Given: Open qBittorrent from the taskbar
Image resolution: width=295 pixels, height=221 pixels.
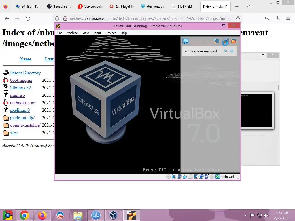Looking at the screenshot, I should pyautogui.click(x=96, y=215).
